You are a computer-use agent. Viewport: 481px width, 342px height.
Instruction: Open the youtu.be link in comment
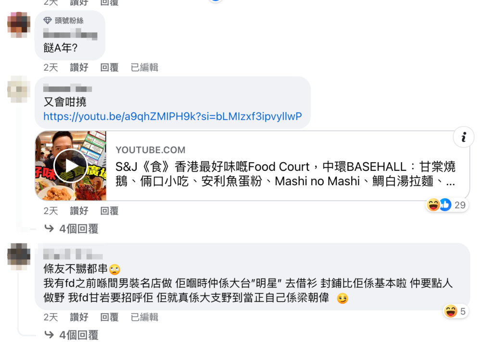pyautogui.click(x=172, y=116)
